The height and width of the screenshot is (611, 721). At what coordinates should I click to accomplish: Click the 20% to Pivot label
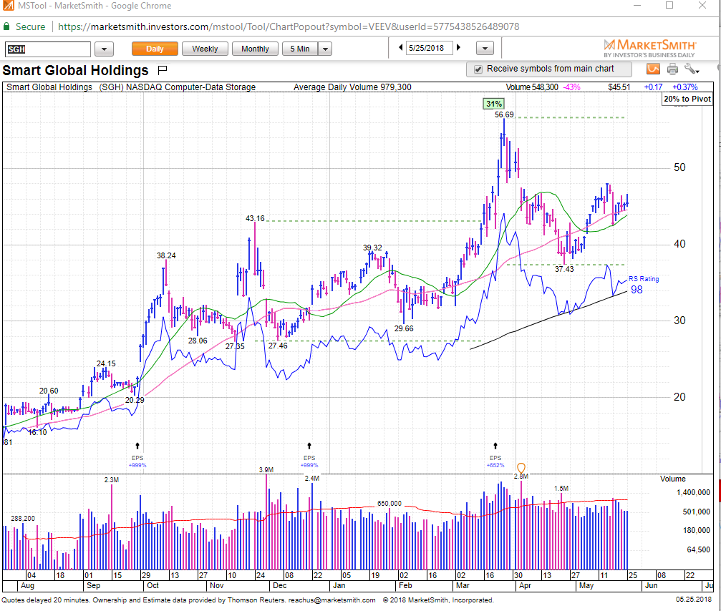click(687, 99)
